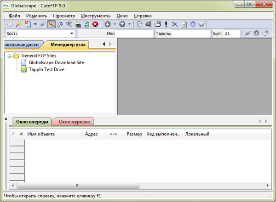Open the Download button dropdown arrow
This screenshot has height=202, width=276.
pos(114,24)
